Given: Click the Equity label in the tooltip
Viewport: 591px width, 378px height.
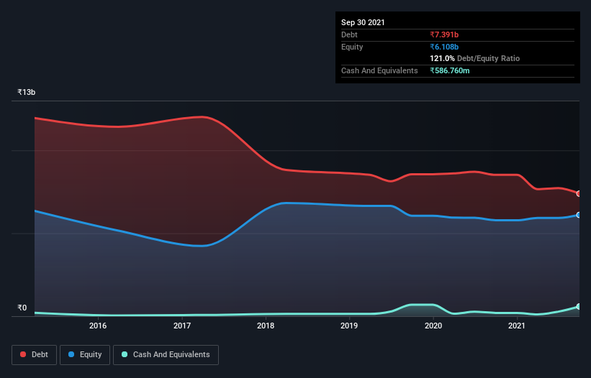Looking at the screenshot, I should [352, 47].
